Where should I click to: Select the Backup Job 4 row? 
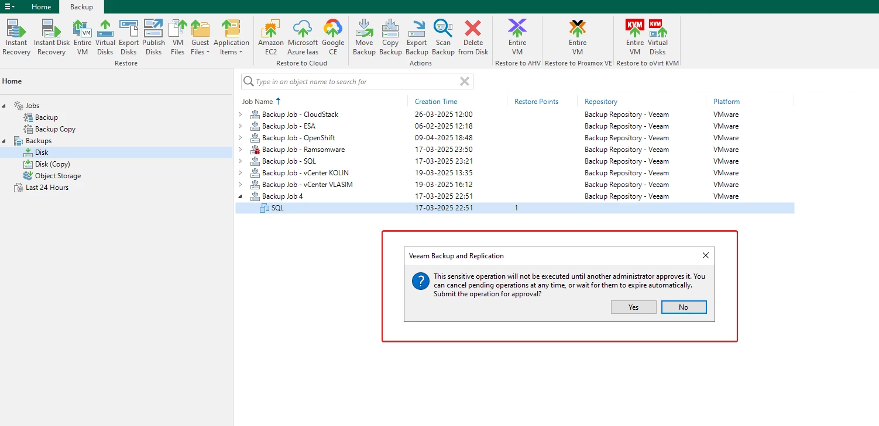point(515,196)
